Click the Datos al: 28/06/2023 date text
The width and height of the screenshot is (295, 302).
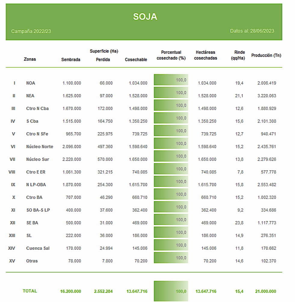252,31
